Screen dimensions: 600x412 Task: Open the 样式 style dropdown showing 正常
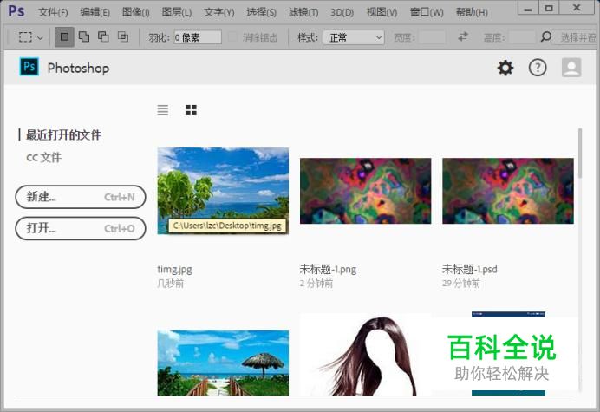coord(354,37)
